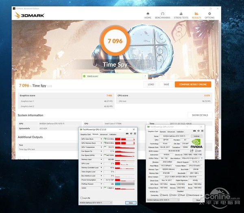
Task: Open the 3DMark Home page icon
Action: tap(148, 15)
